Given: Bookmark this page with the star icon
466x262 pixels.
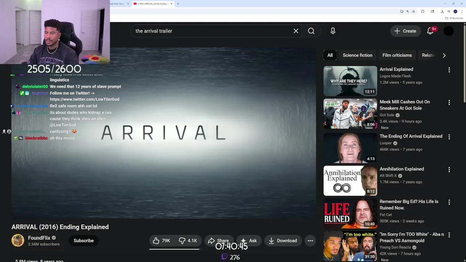Looking at the screenshot, I should click(x=414, y=11).
